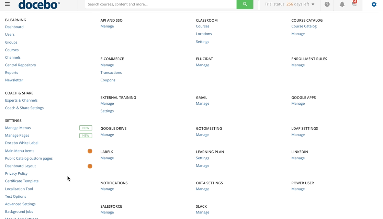The image size is (383, 219).
Task: Manage the Course Catalog
Action: pyautogui.click(x=298, y=34)
